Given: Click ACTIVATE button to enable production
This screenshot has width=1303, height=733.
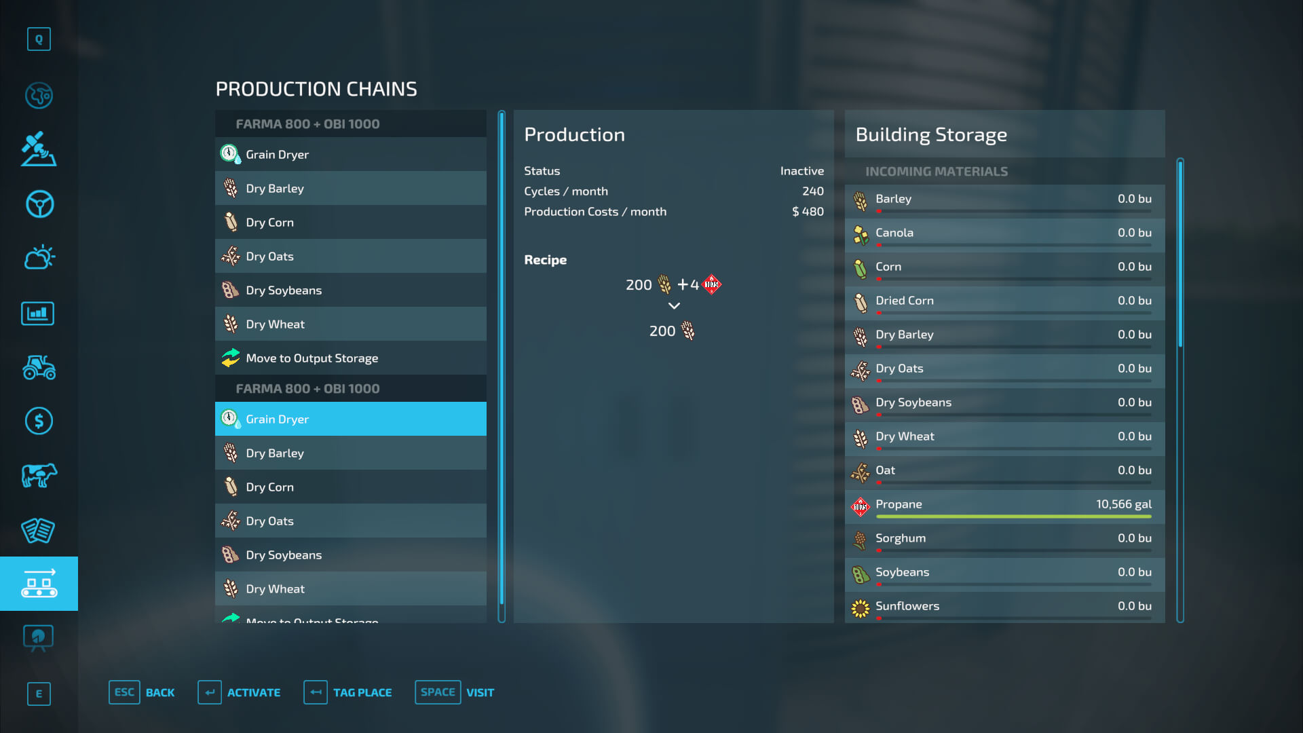Looking at the screenshot, I should tap(242, 691).
